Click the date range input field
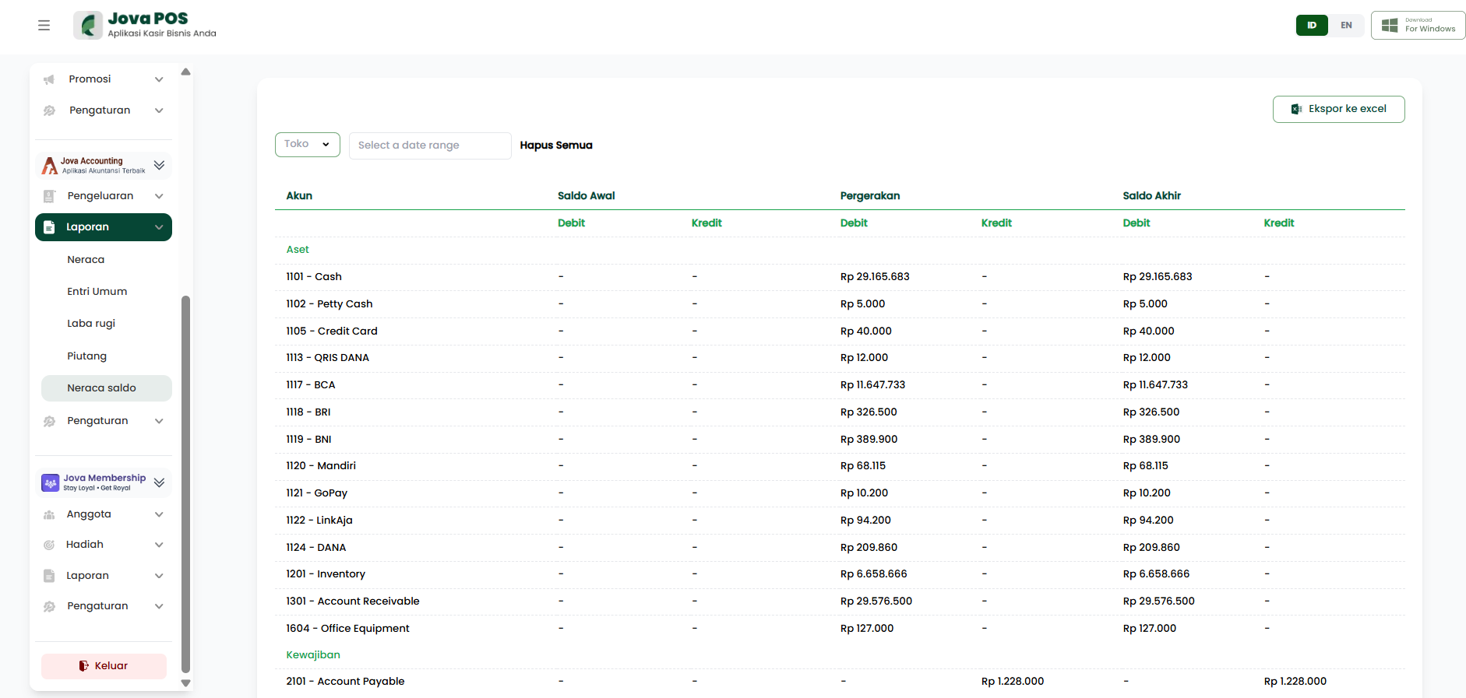Screen dimensions: 1466x698 coord(430,146)
